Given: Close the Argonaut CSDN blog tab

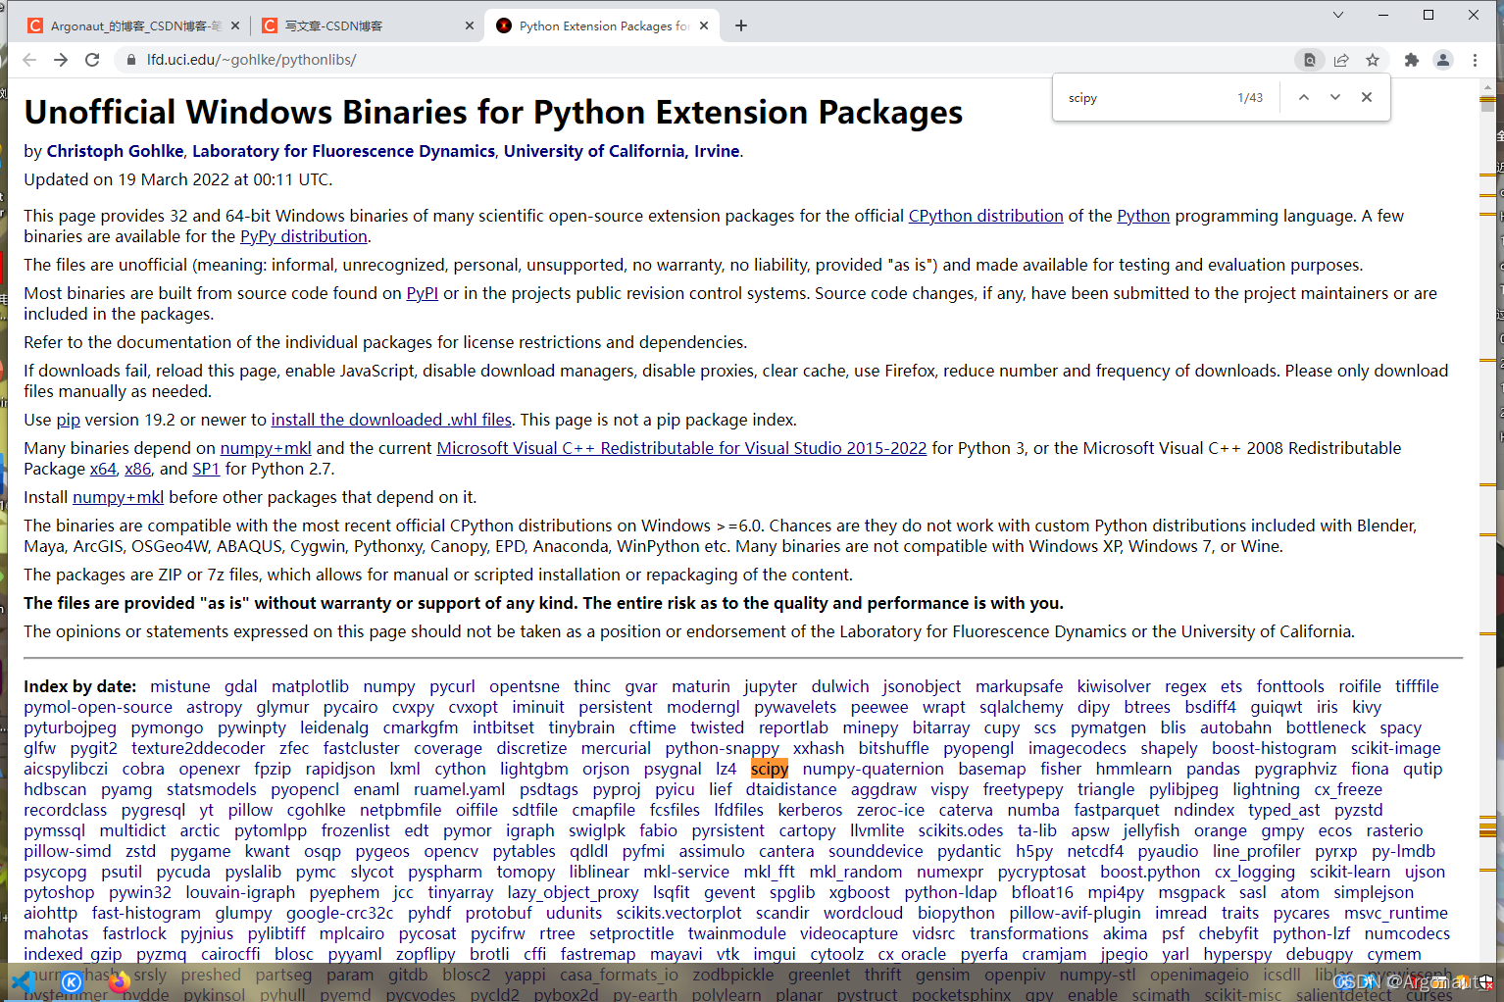Looking at the screenshot, I should tap(235, 25).
